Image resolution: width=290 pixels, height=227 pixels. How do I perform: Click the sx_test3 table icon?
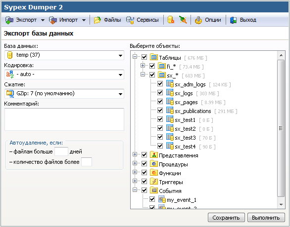(170, 137)
